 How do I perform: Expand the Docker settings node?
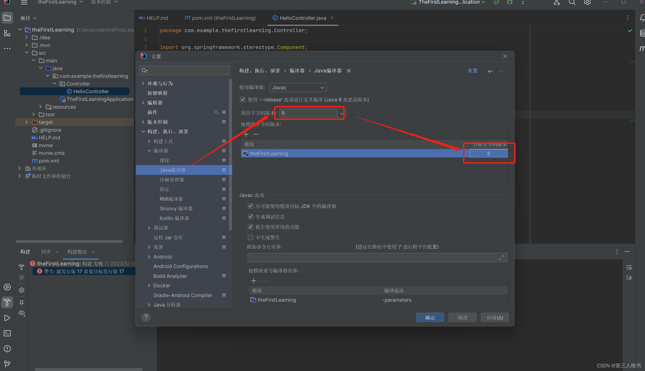coord(149,286)
